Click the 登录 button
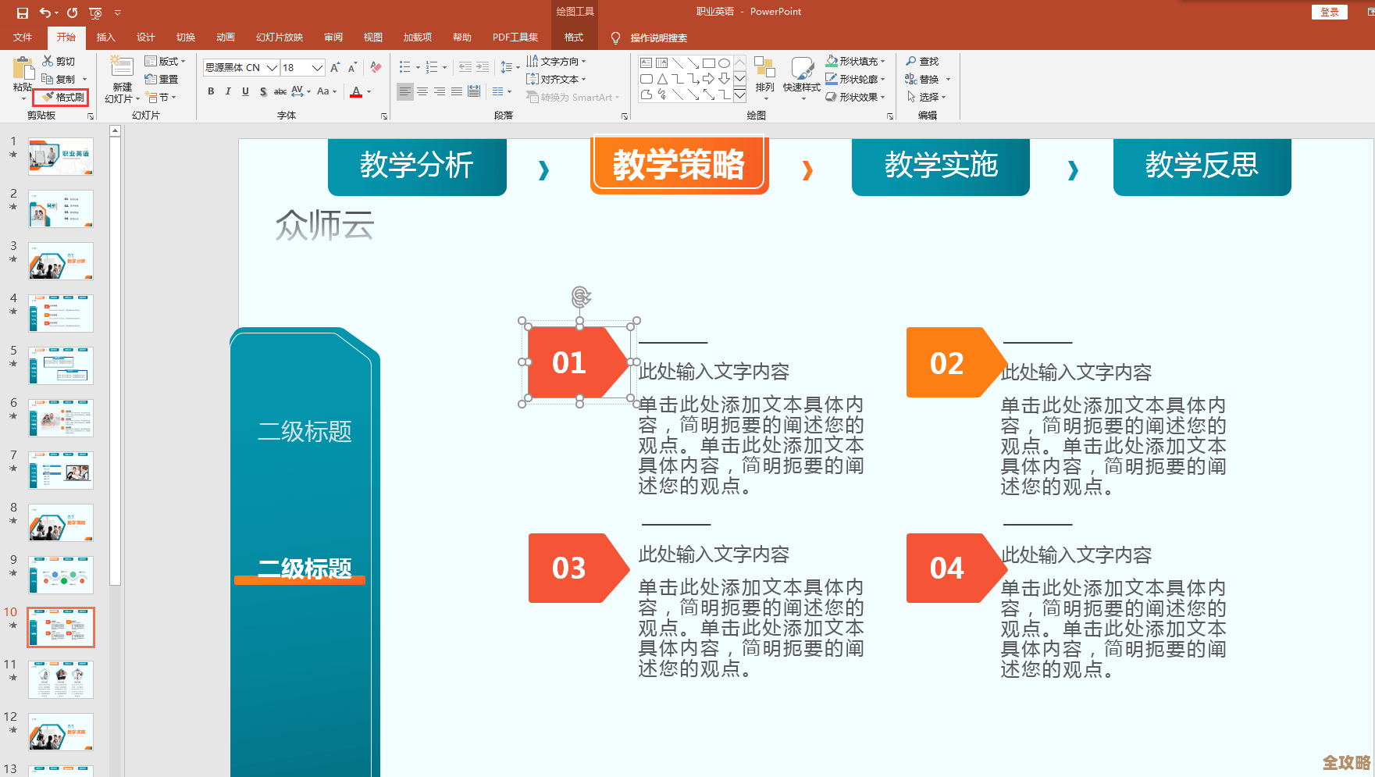 point(1329,12)
